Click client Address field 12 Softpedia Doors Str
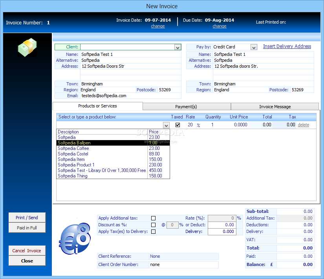324x279 pixels. coord(131,66)
